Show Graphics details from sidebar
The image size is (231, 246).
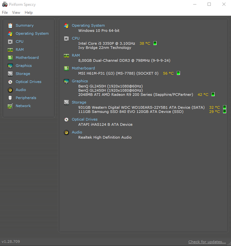24,66
